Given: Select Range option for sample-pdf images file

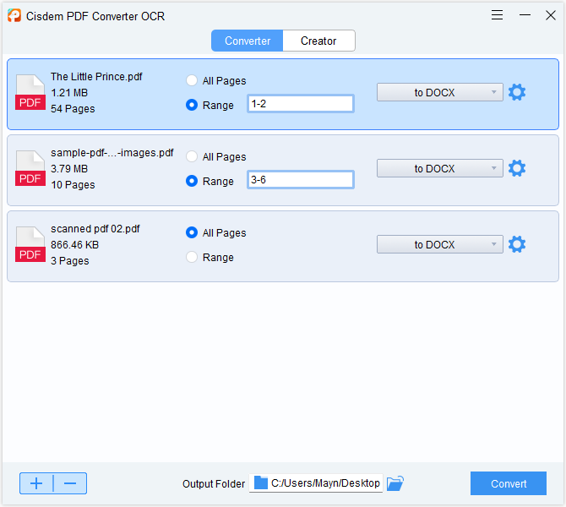Looking at the screenshot, I should click(192, 181).
